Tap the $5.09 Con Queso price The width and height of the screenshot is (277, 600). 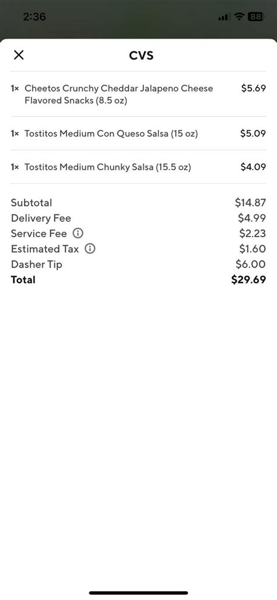point(253,133)
